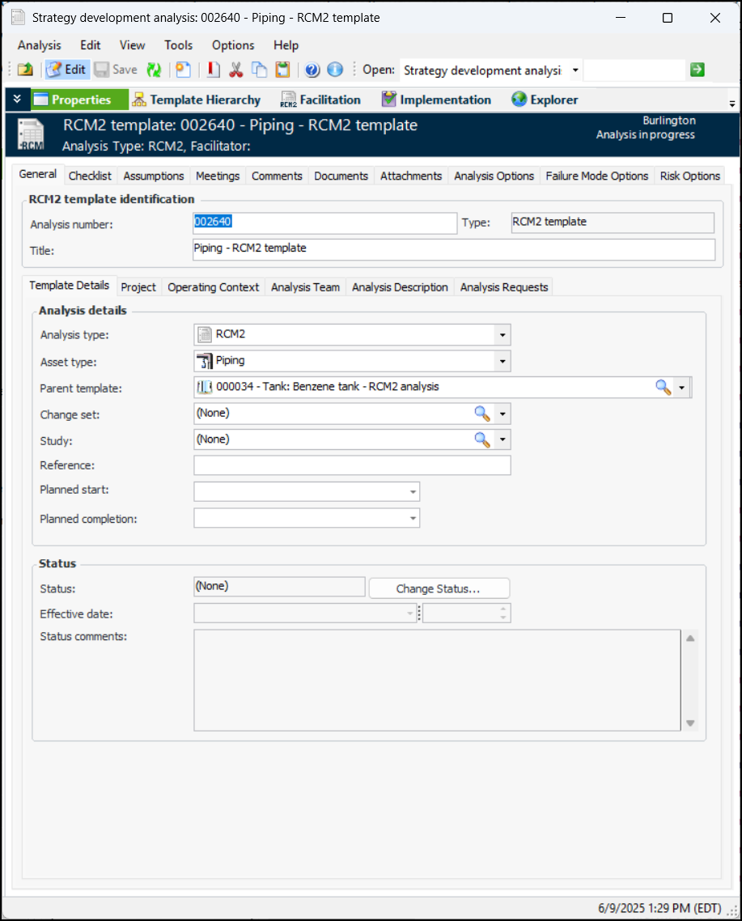Click the RCM document icon in header
The image size is (742, 921).
tap(31, 134)
